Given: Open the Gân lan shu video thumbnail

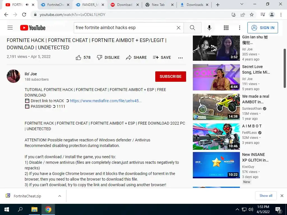Looking at the screenshot, I should pyautogui.click(x=216, y=48).
